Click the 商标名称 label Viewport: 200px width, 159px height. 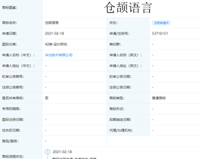pyautogui.click(x=10, y=23)
